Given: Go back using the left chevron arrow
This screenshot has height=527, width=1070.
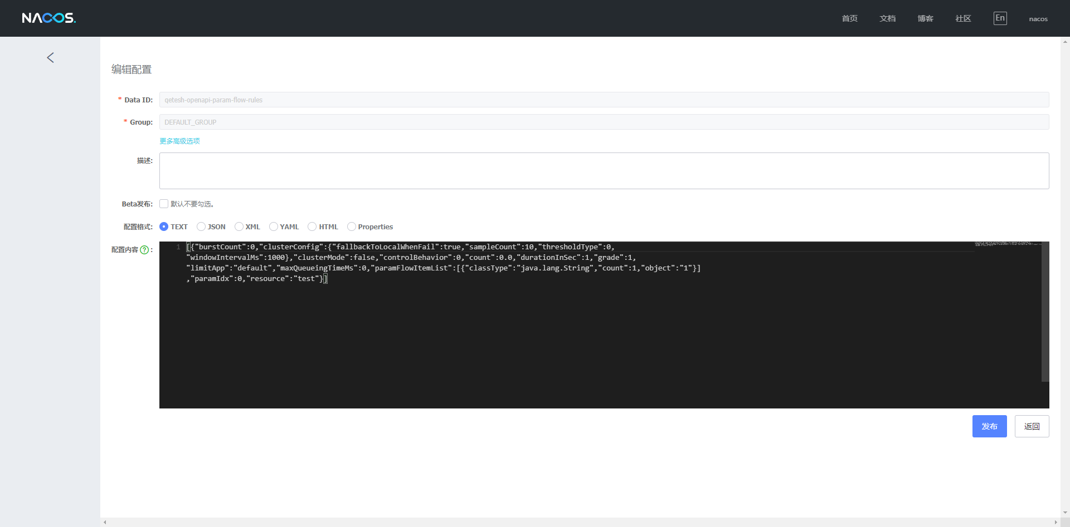Looking at the screenshot, I should coord(50,58).
